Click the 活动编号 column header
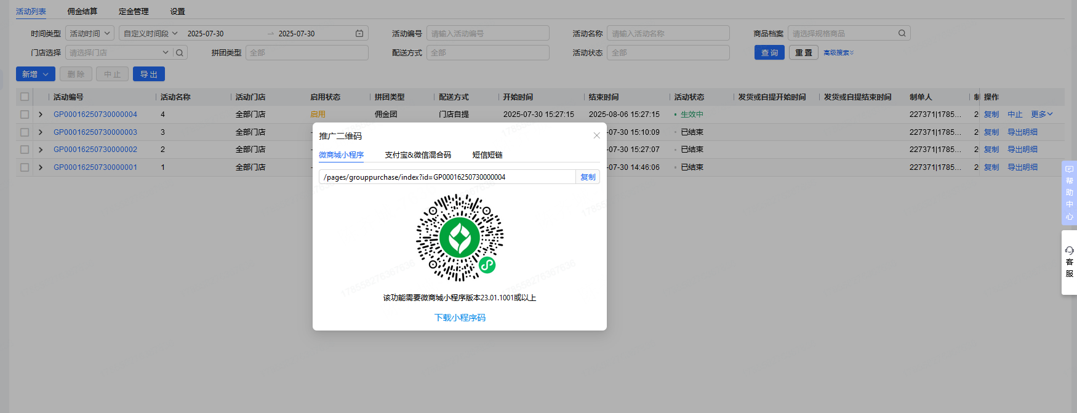This screenshot has width=1077, height=413. [68, 97]
